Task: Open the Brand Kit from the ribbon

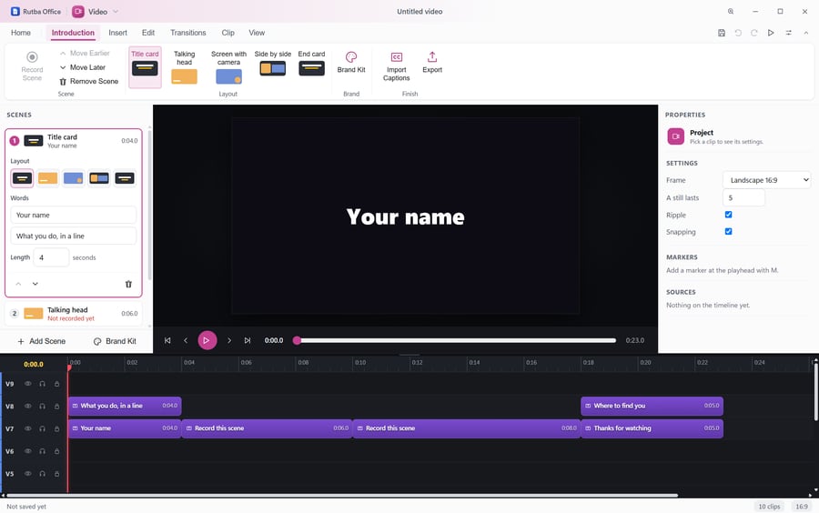Action: pyautogui.click(x=351, y=62)
